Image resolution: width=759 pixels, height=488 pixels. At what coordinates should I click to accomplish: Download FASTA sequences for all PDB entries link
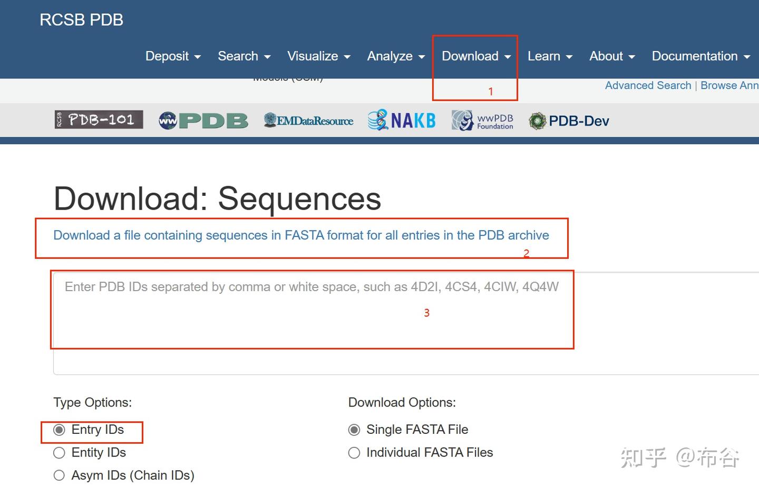point(301,235)
